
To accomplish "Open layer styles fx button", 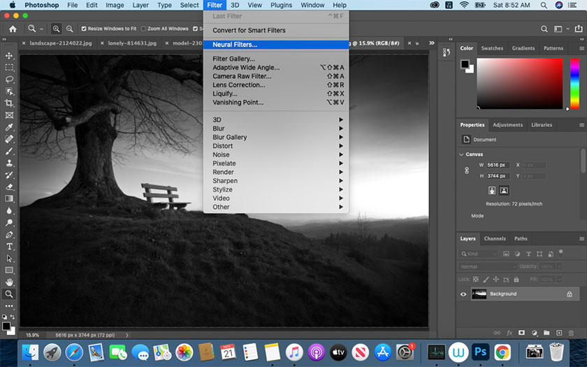I will 509,333.
